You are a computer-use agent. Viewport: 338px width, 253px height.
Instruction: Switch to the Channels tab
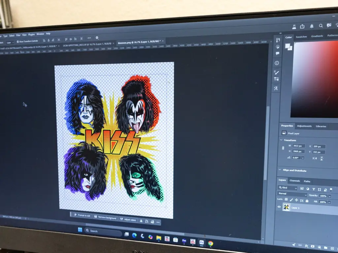click(x=295, y=181)
